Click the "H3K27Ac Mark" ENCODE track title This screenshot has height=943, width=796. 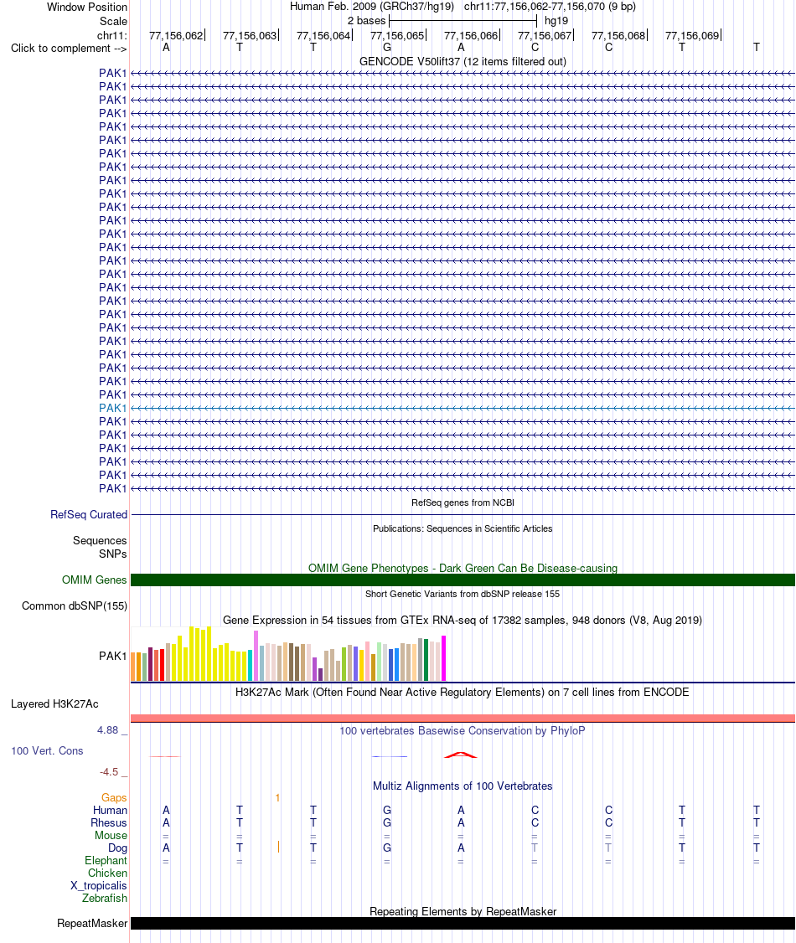pyautogui.click(x=463, y=693)
